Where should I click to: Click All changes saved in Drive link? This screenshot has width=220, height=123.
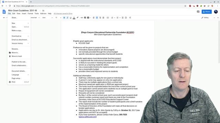coord(63,14)
